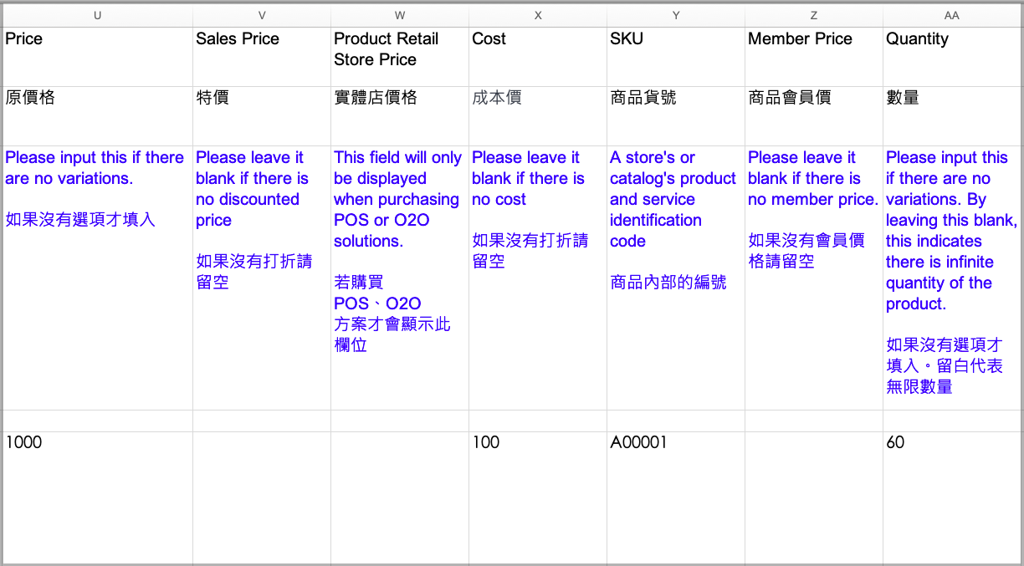
Task: Select column AA header
Action: [952, 16]
